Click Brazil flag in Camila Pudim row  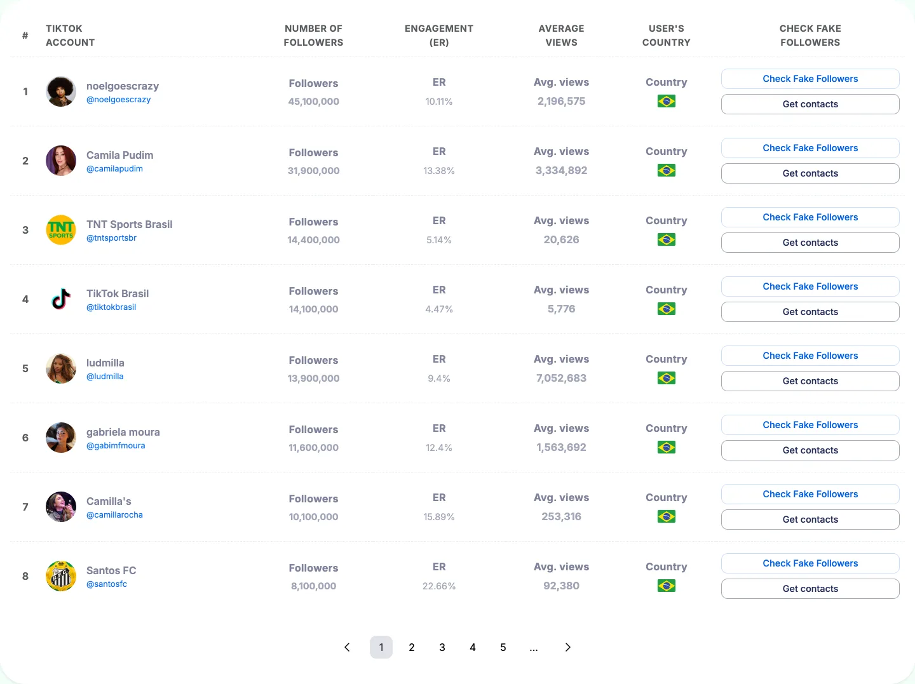click(667, 170)
